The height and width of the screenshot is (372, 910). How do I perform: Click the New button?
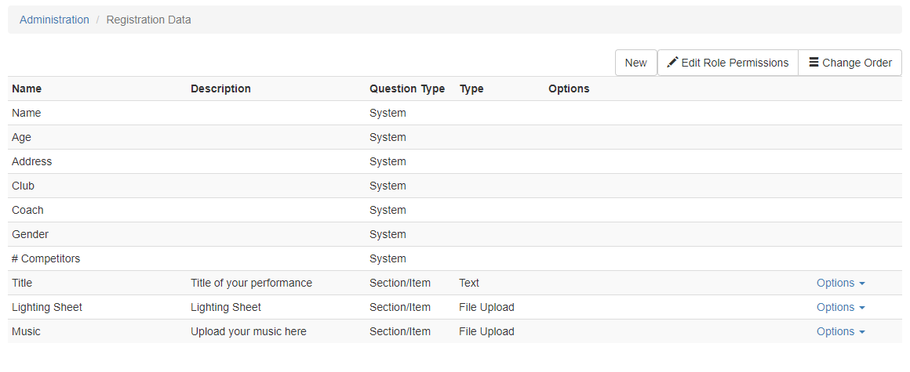[x=636, y=63]
